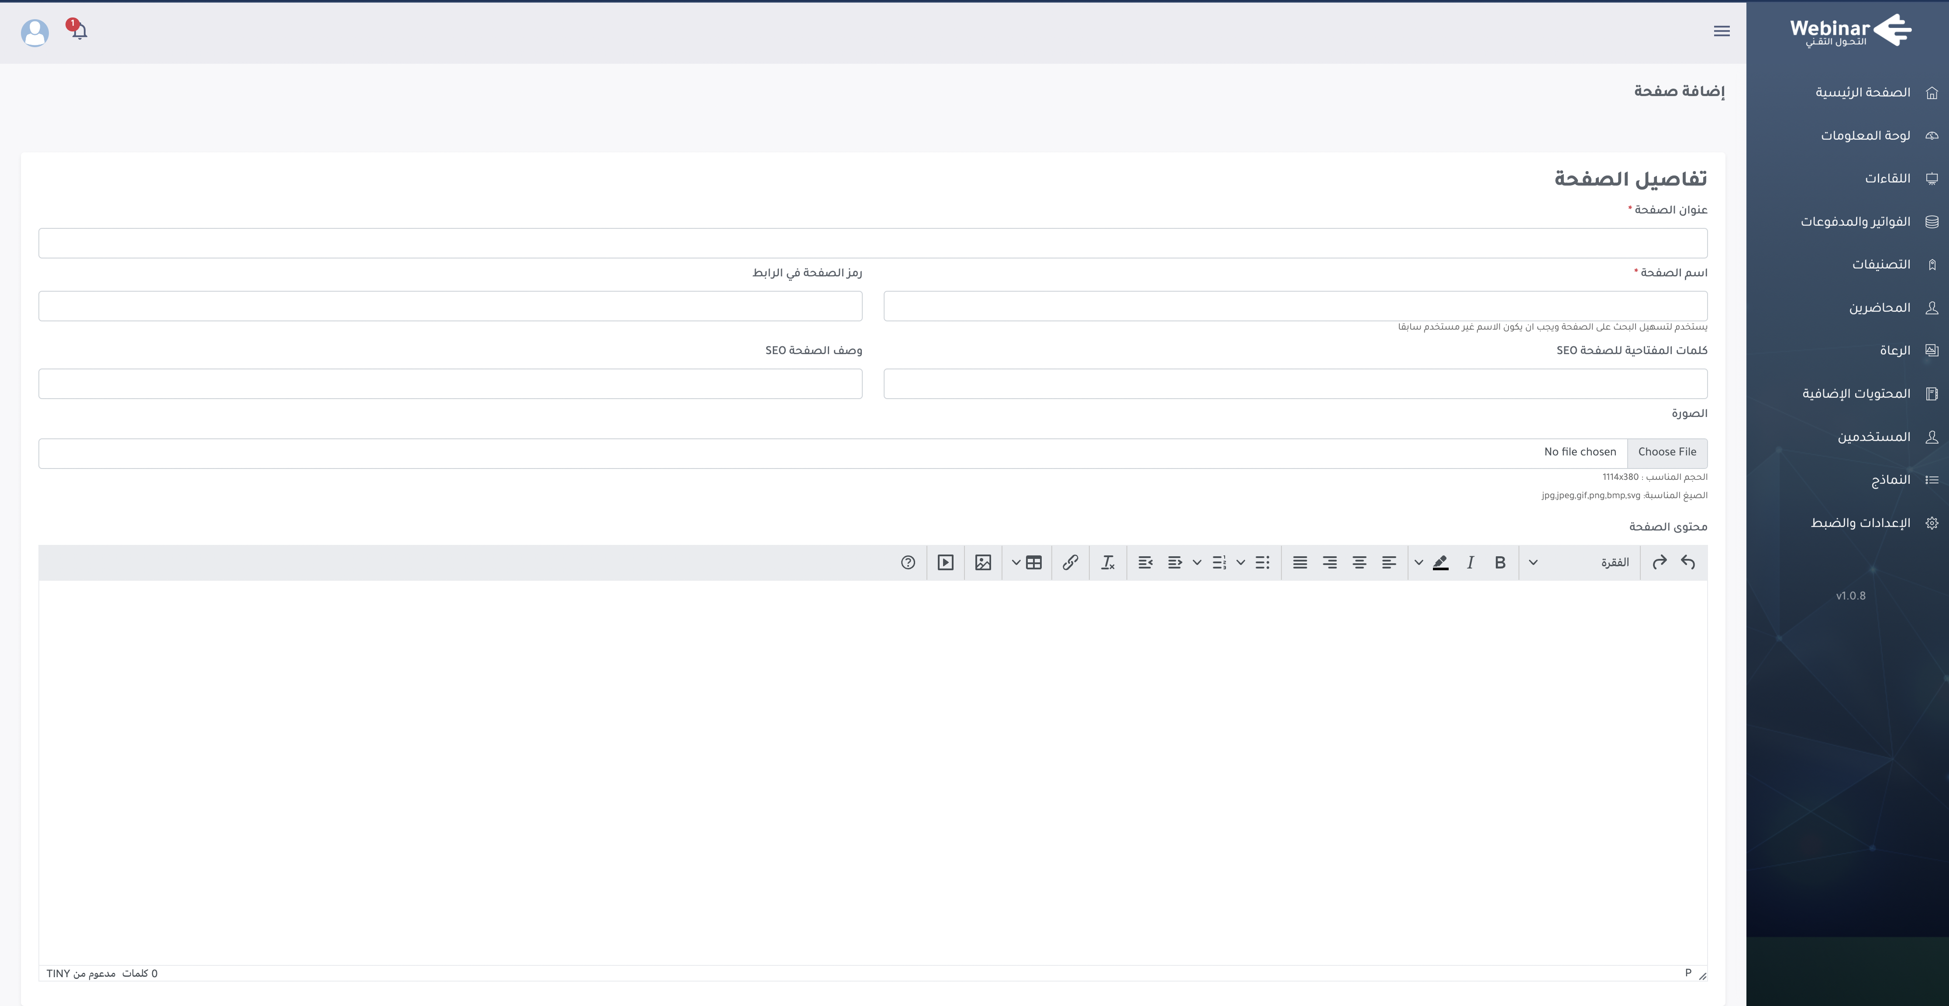Image resolution: width=1949 pixels, height=1006 pixels.
Task: Focus the عنوان الصفحة input field
Action: pos(873,244)
